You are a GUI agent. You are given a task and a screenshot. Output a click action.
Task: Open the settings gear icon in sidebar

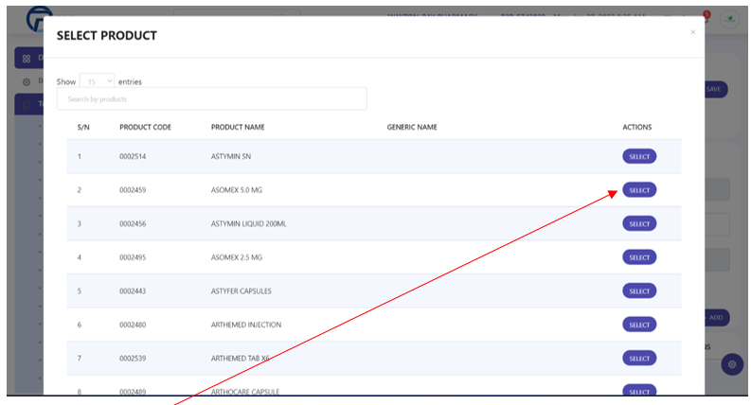[x=27, y=82]
